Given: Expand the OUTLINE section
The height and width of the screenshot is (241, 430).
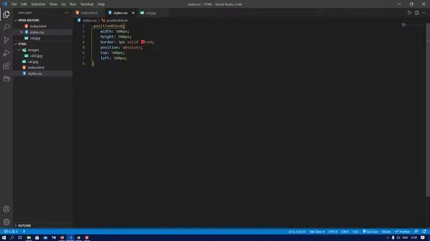Looking at the screenshot, I should tap(24, 226).
